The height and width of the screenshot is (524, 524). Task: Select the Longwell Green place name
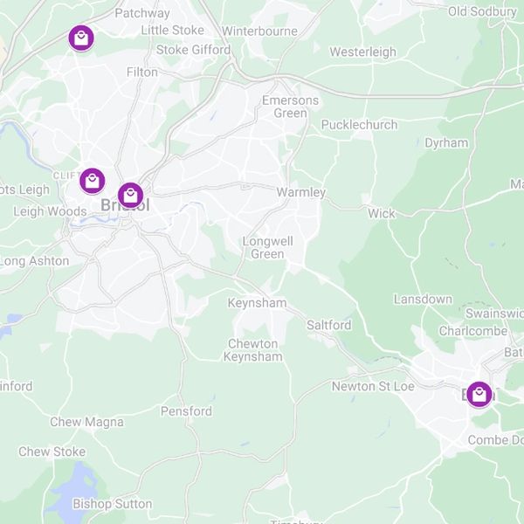pyautogui.click(x=268, y=248)
